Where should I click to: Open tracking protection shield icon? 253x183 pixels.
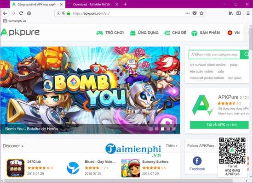point(63,13)
